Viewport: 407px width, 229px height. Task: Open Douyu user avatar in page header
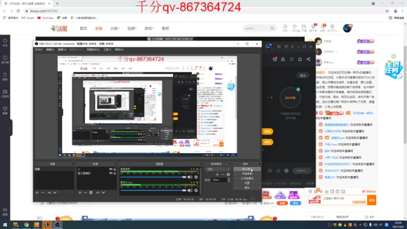(347, 28)
